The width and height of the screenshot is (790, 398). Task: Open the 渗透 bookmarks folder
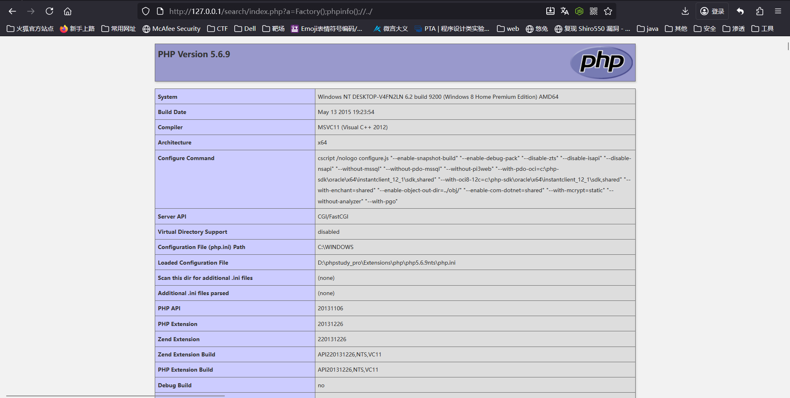734,28
